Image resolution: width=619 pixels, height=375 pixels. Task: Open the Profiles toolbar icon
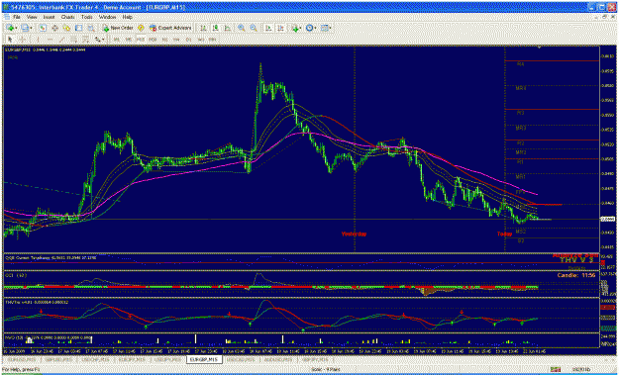[x=25, y=28]
